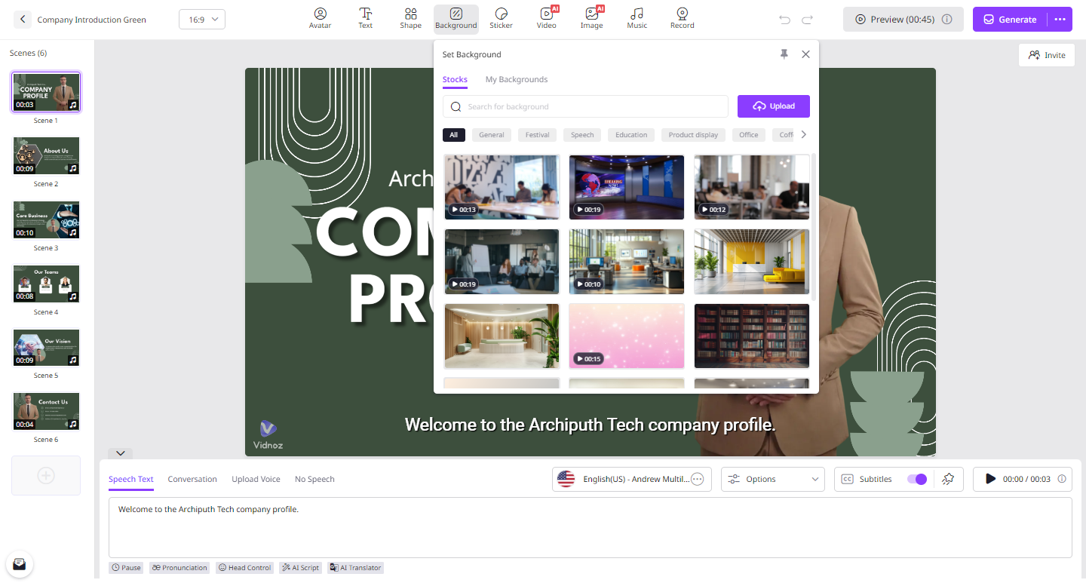The width and height of the screenshot is (1086, 583).
Task: Pin the Set Background panel
Action: pyautogui.click(x=784, y=54)
